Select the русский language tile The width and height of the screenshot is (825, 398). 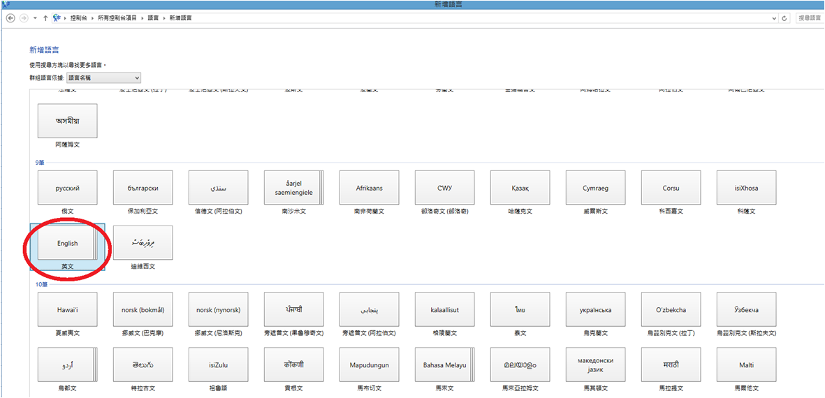pyautogui.click(x=67, y=188)
